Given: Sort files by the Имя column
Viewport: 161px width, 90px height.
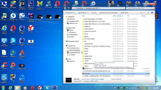Looking at the screenshot, I should [83, 16].
